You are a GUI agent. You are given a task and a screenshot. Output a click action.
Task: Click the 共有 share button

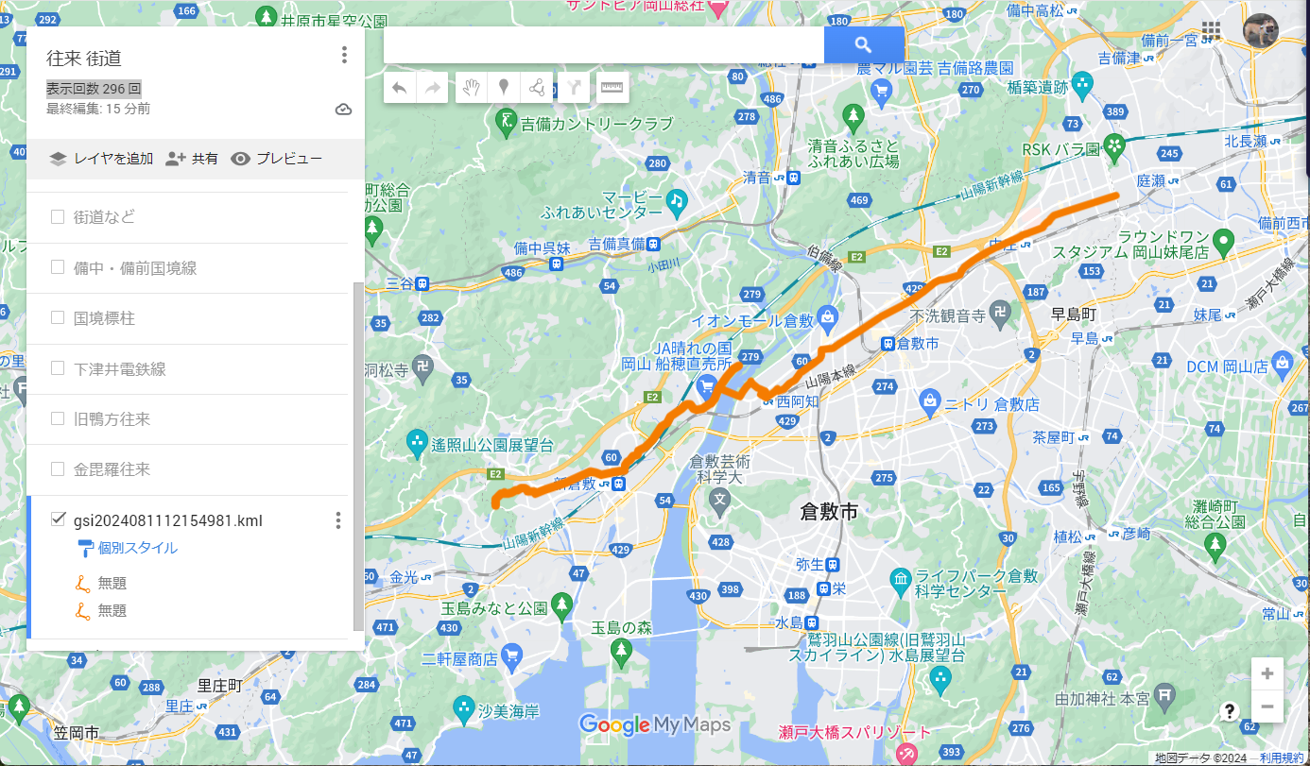[x=192, y=159]
